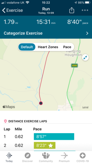The height and width of the screenshot is (163, 92).
Task: Open the Discover tab compass icon
Action: coord(28,156)
